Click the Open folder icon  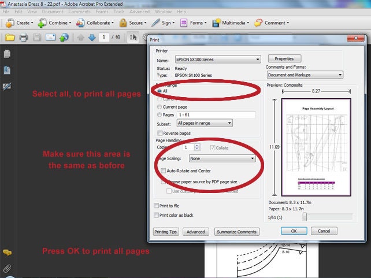click(10, 37)
